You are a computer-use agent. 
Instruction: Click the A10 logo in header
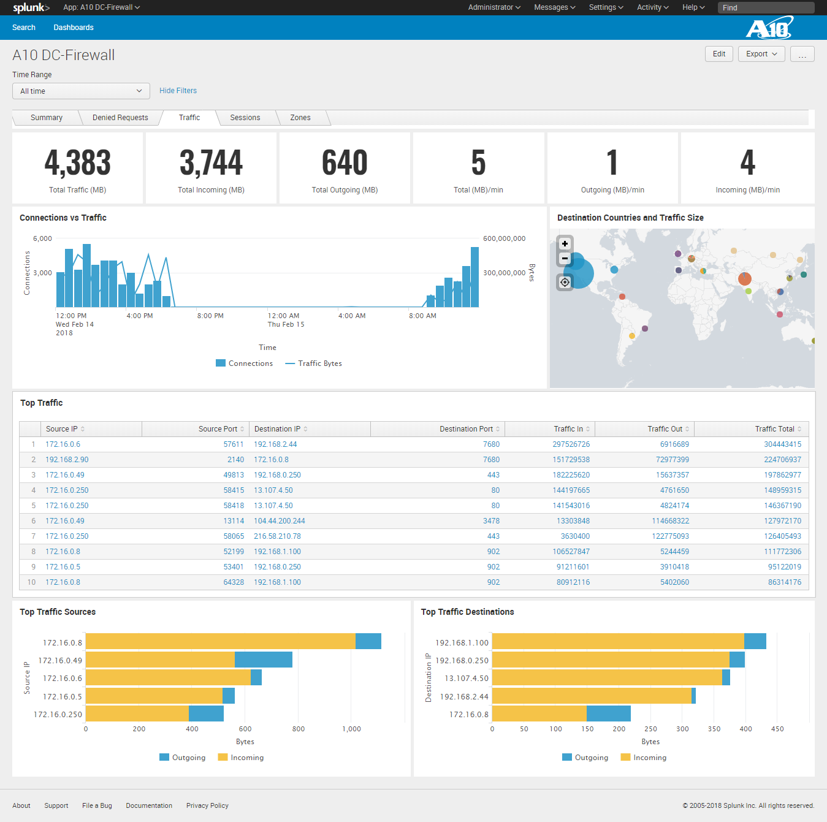coord(769,28)
